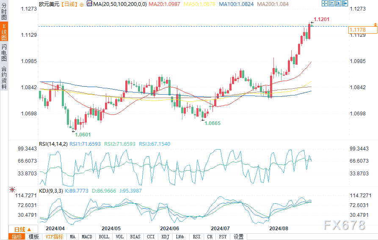Open the 日线 period dropdown at bottom
Viewport: 378px width, 240px height.
23,229
